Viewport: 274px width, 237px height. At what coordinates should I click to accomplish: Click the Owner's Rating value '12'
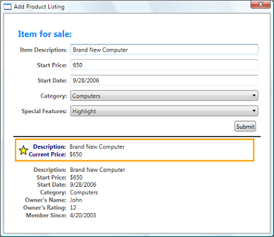click(73, 207)
